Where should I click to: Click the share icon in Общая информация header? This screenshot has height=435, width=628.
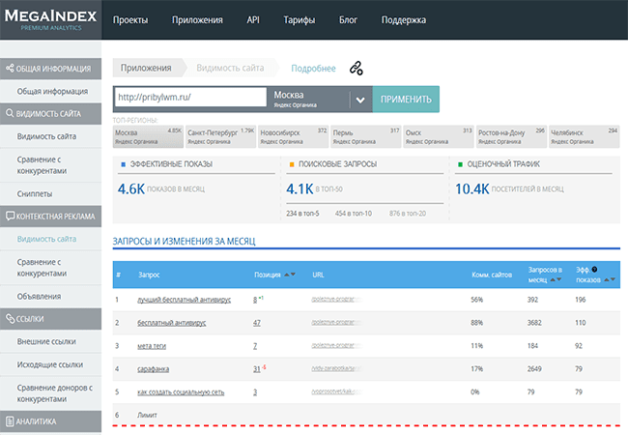click(10, 68)
